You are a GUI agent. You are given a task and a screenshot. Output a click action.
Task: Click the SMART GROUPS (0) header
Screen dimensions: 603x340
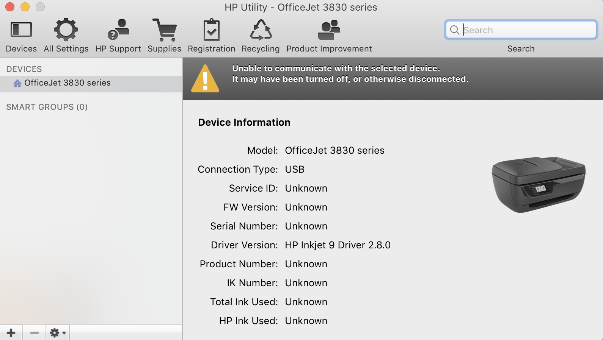coord(47,107)
